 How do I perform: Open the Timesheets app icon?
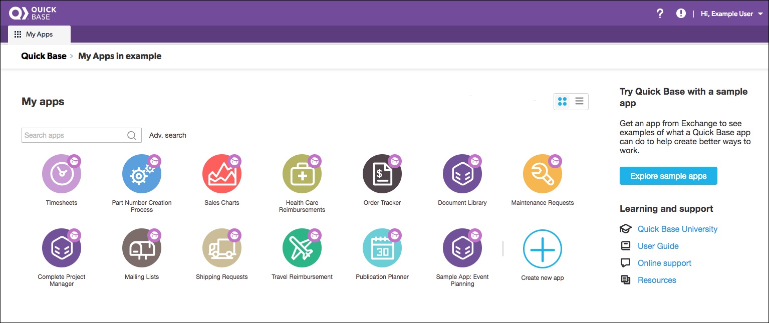click(x=62, y=174)
